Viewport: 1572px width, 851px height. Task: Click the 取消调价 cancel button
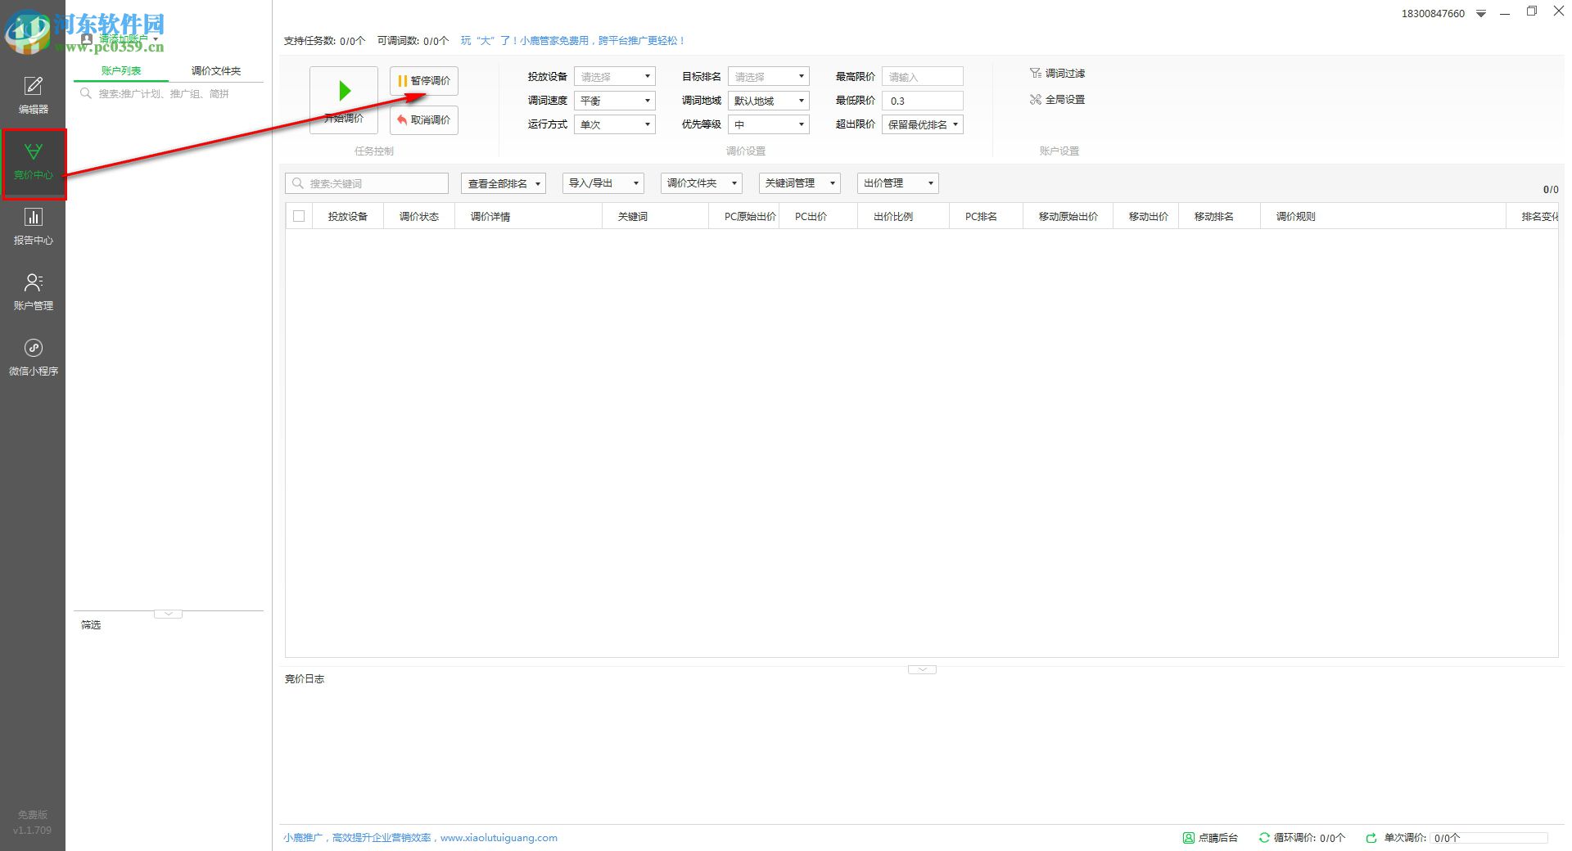point(424,120)
